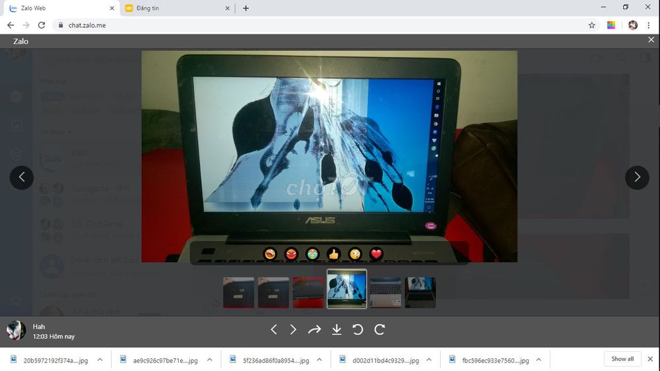React with the crying emoji

(x=312, y=254)
